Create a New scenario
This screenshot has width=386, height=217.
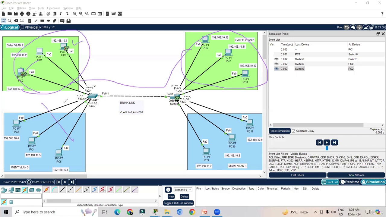[x=171, y=197]
